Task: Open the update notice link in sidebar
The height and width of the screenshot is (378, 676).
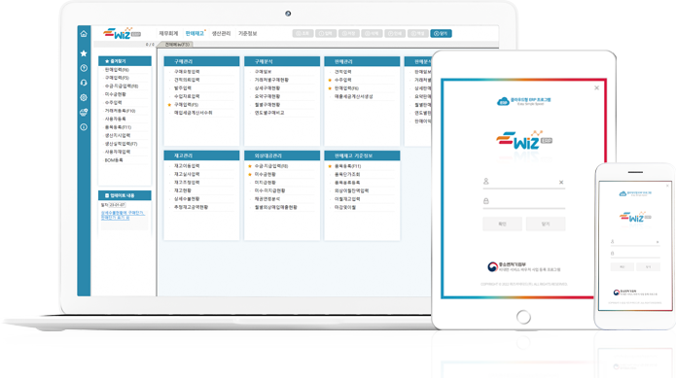Action: tap(123, 216)
